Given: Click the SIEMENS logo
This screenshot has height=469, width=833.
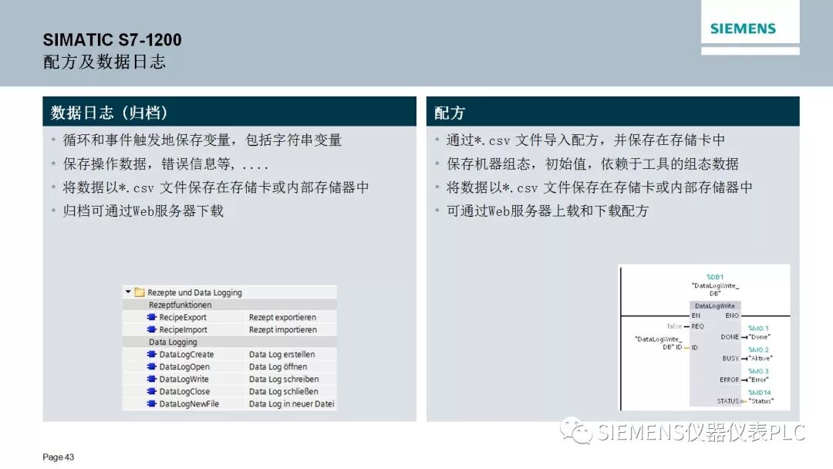Looking at the screenshot, I should (743, 29).
